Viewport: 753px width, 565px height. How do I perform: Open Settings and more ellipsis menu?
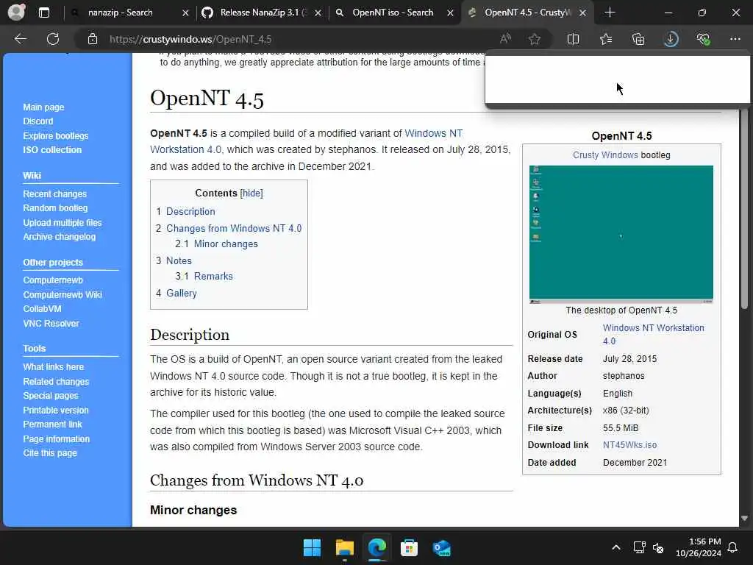[735, 39]
